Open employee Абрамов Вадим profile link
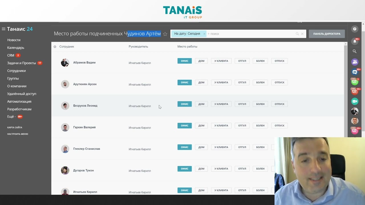The height and width of the screenshot is (205, 365). click(84, 63)
